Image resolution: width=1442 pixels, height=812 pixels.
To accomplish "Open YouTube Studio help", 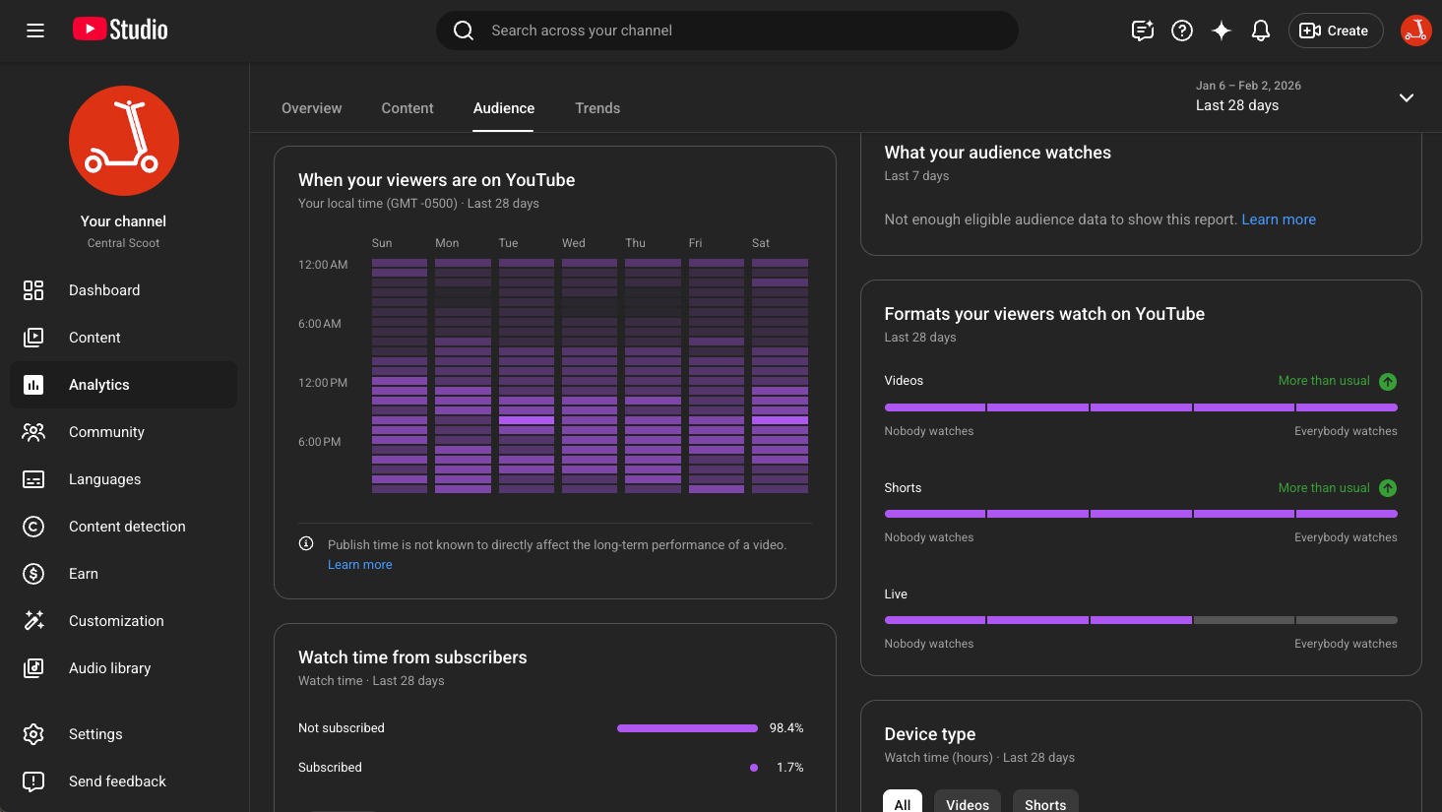I will (x=1182, y=31).
